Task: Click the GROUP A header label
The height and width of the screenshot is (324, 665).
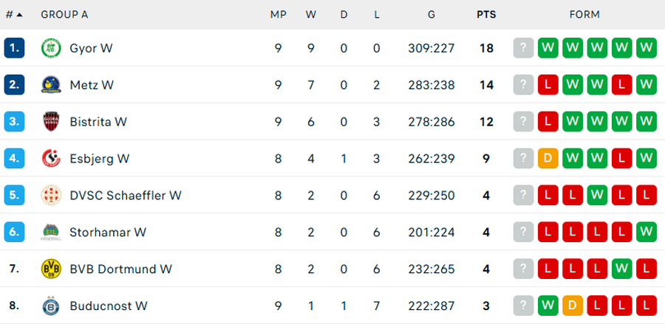Action: (64, 15)
